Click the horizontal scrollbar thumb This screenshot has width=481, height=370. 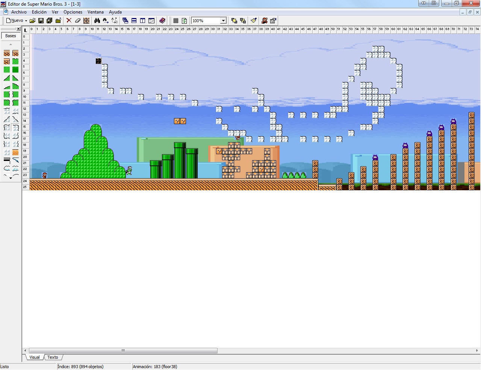click(x=123, y=350)
